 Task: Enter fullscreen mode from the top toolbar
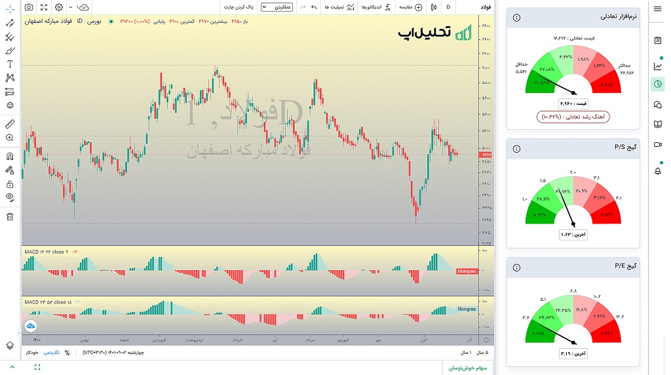tap(44, 7)
